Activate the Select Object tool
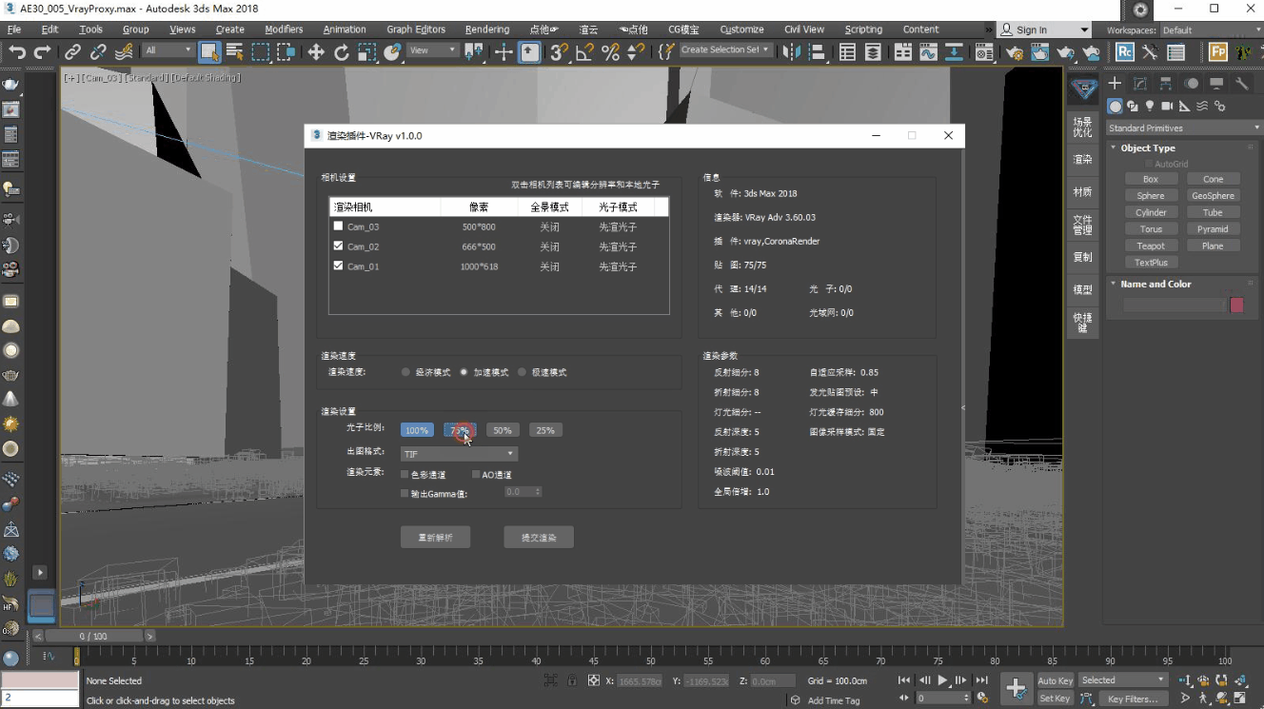This screenshot has height=709, width=1264. 209,51
